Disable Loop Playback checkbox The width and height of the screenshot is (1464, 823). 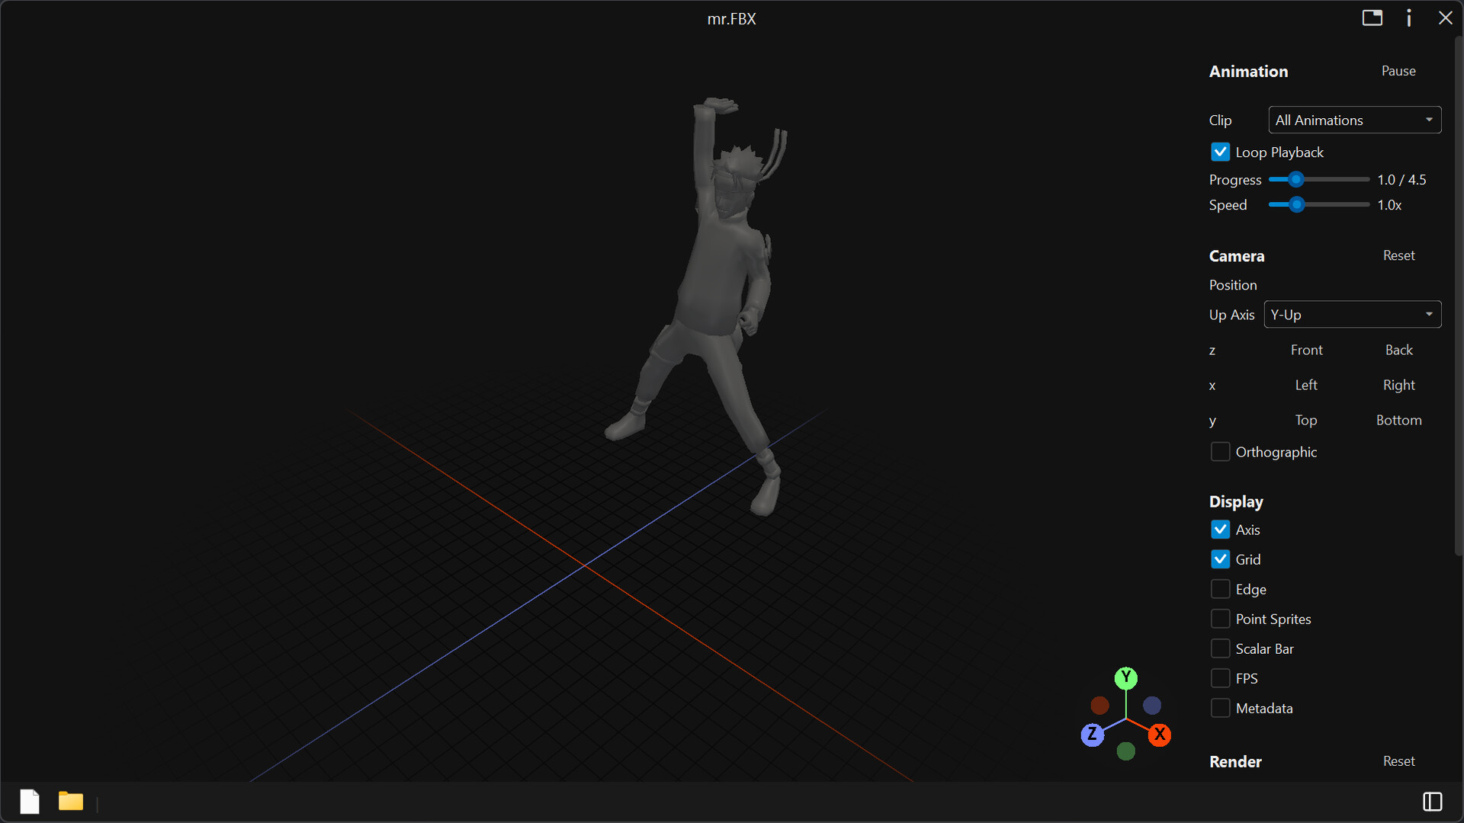pos(1221,152)
